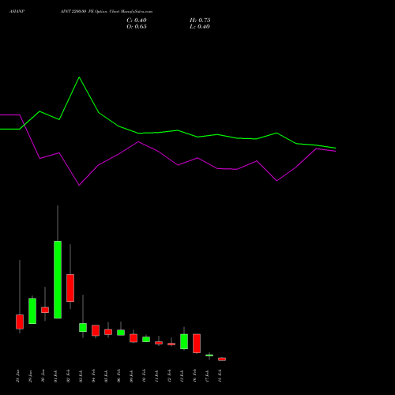Click the green line's highest peak
Screen dimensions: 395x395
point(79,77)
